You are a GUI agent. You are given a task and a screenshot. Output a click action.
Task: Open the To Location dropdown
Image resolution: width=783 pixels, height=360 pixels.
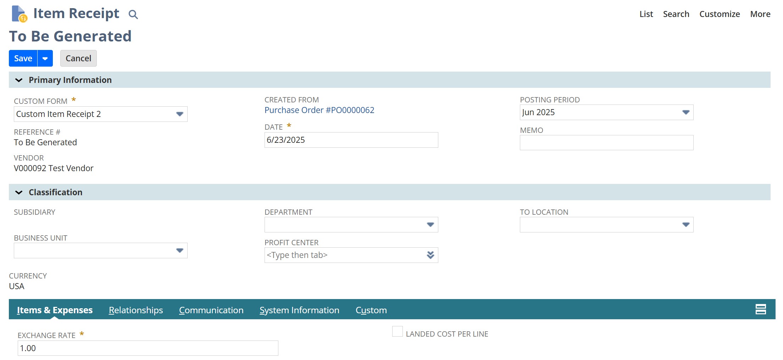click(x=685, y=225)
